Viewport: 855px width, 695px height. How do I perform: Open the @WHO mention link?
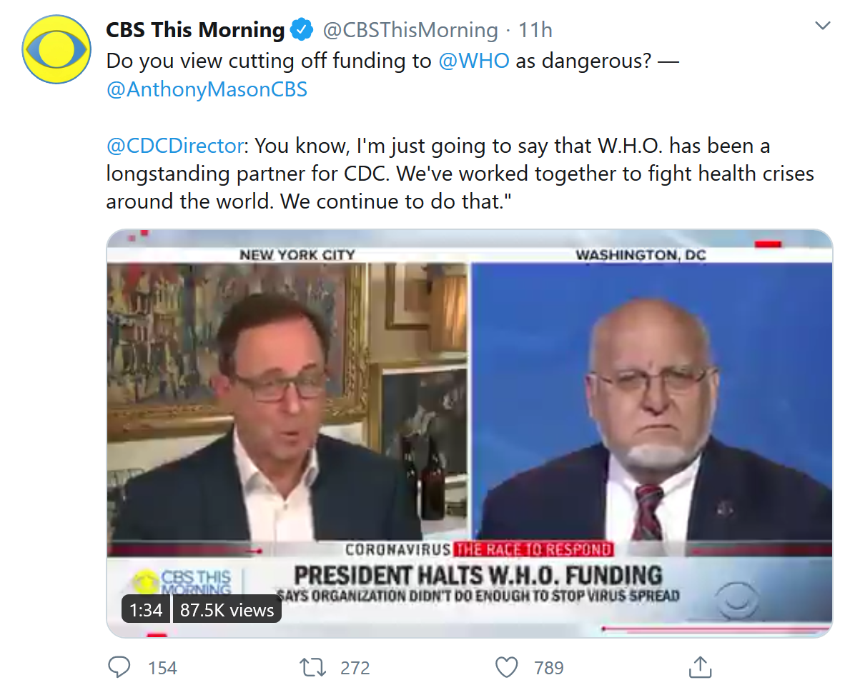[473, 61]
